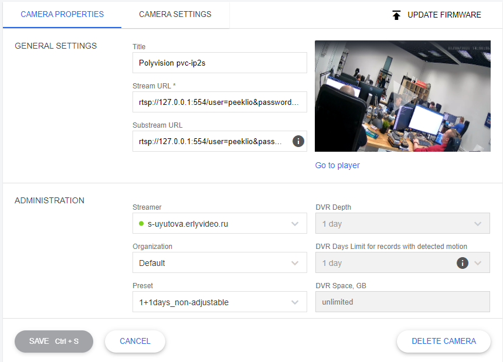Click the Title field containing Polyvision pvc-ip2s

pyautogui.click(x=219, y=62)
